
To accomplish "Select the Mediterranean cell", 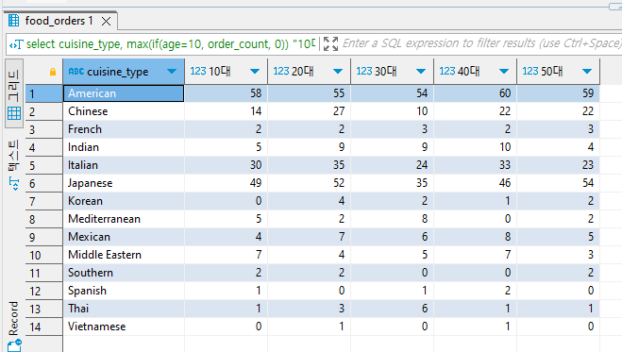I will [124, 219].
